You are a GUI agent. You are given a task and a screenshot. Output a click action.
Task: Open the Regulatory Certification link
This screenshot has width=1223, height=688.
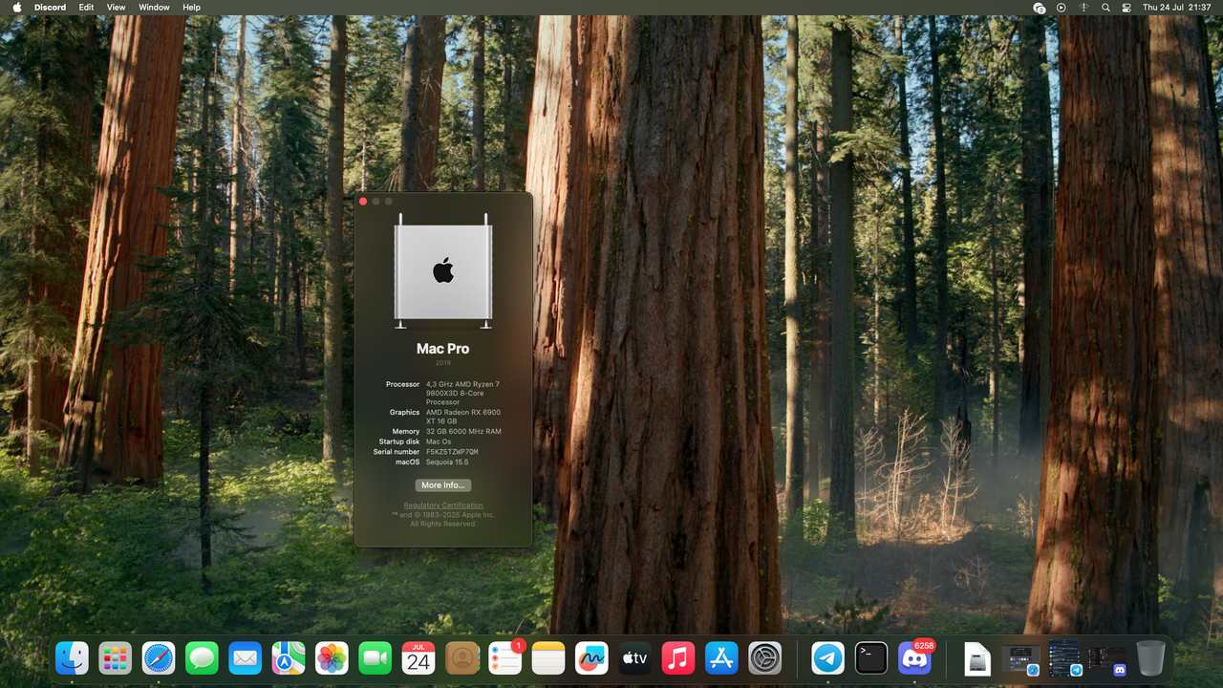(x=443, y=505)
